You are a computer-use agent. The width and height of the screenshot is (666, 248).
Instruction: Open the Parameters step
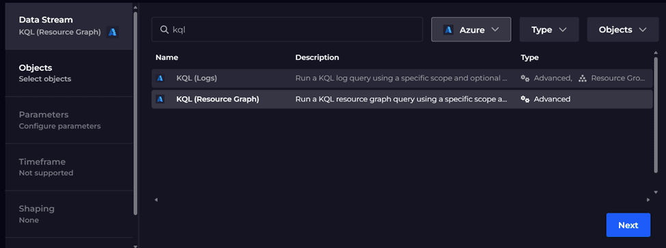click(x=69, y=120)
